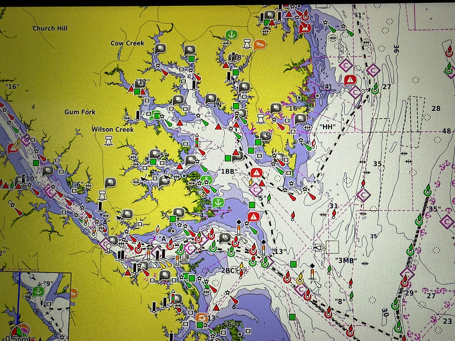Select the fish haven symbol above "3MB"
This screenshot has height=341, width=455.
point(318,248)
